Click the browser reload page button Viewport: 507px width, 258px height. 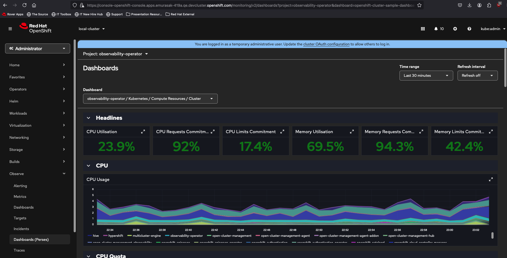coord(24,5)
